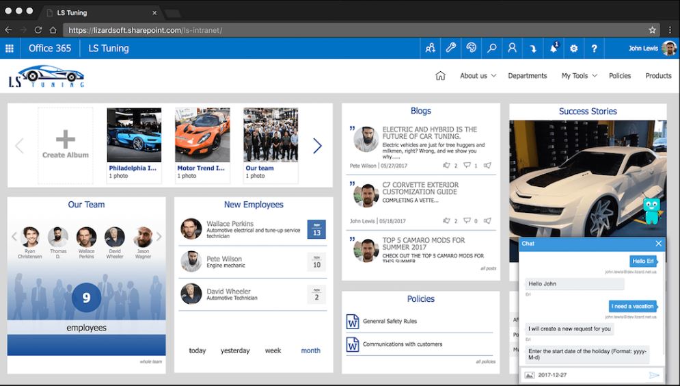Click the Office 365 link
680x386 pixels.
(50, 48)
